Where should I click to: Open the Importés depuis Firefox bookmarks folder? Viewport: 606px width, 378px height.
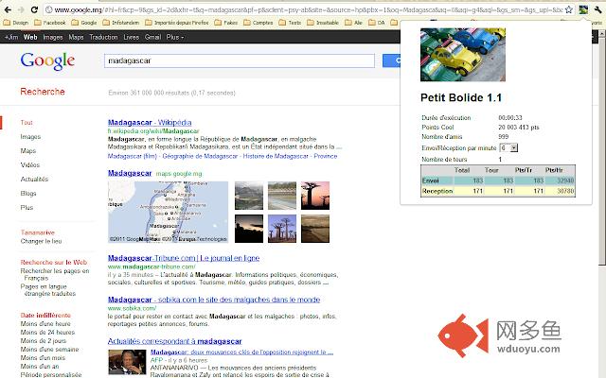[177, 23]
